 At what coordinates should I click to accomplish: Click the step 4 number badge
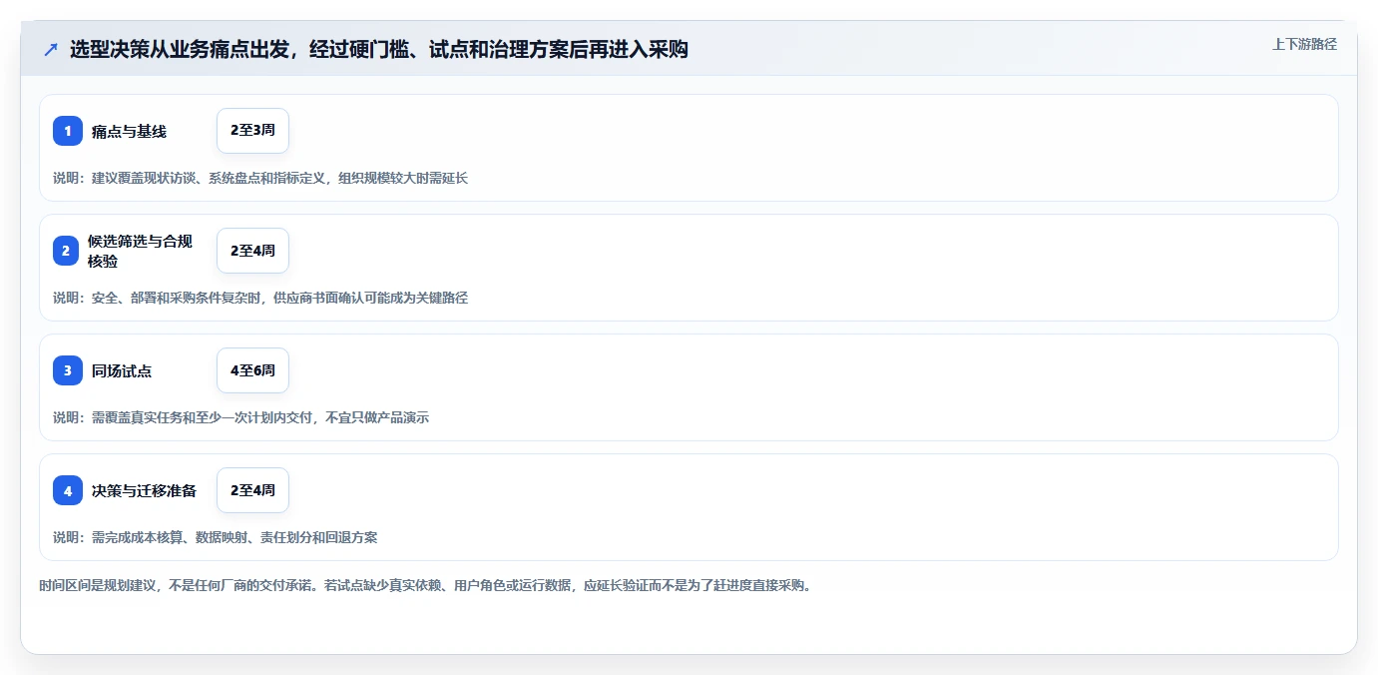68,490
